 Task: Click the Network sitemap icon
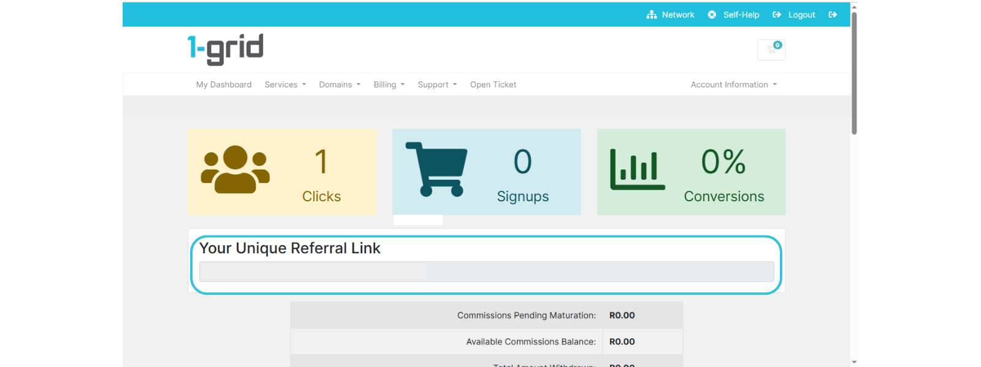[x=651, y=15]
